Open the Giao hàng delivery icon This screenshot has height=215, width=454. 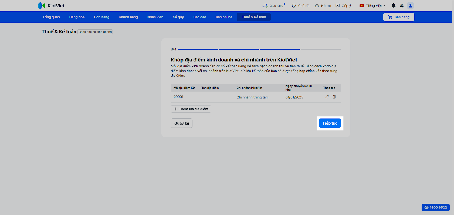[265, 6]
